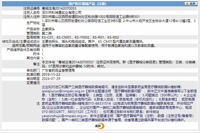
Task: Click the label 结构及组成/主要组成成分
Action: pos(21,42)
